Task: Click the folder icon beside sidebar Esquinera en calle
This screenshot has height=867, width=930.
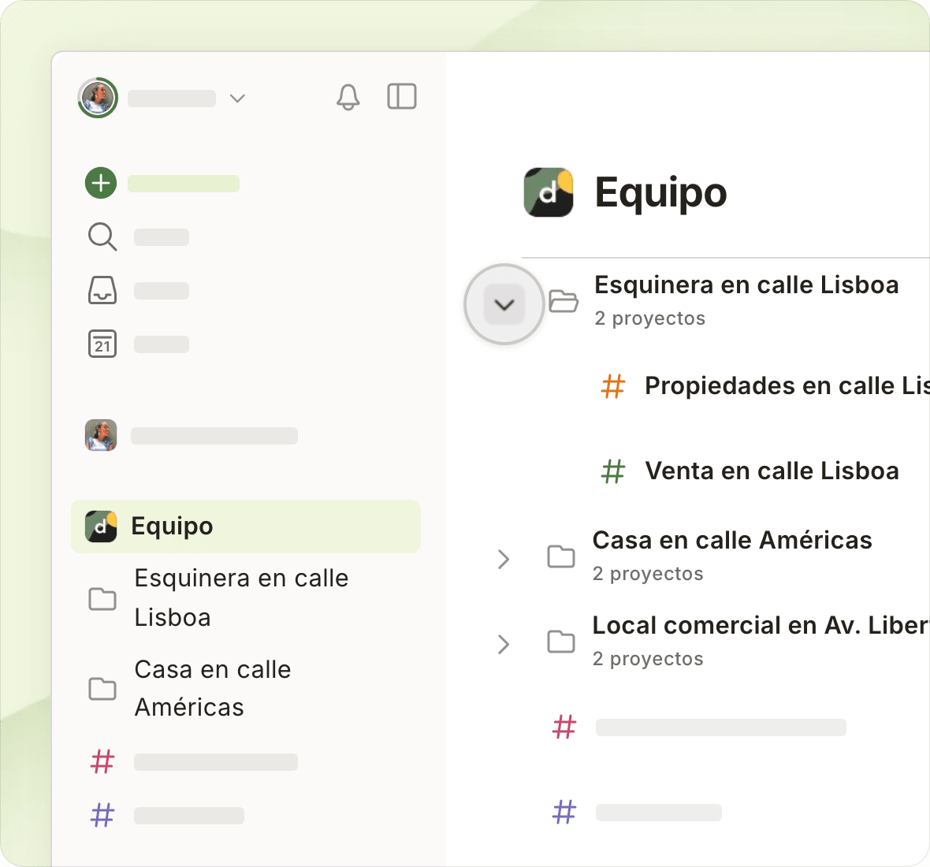Action: [102, 599]
